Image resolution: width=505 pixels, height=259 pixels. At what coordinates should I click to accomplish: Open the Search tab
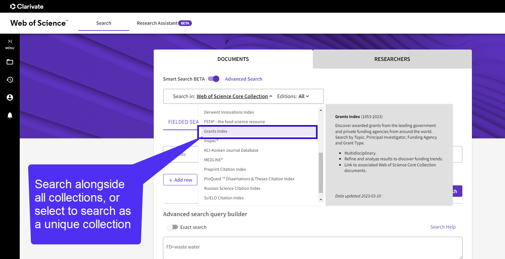pyautogui.click(x=104, y=23)
